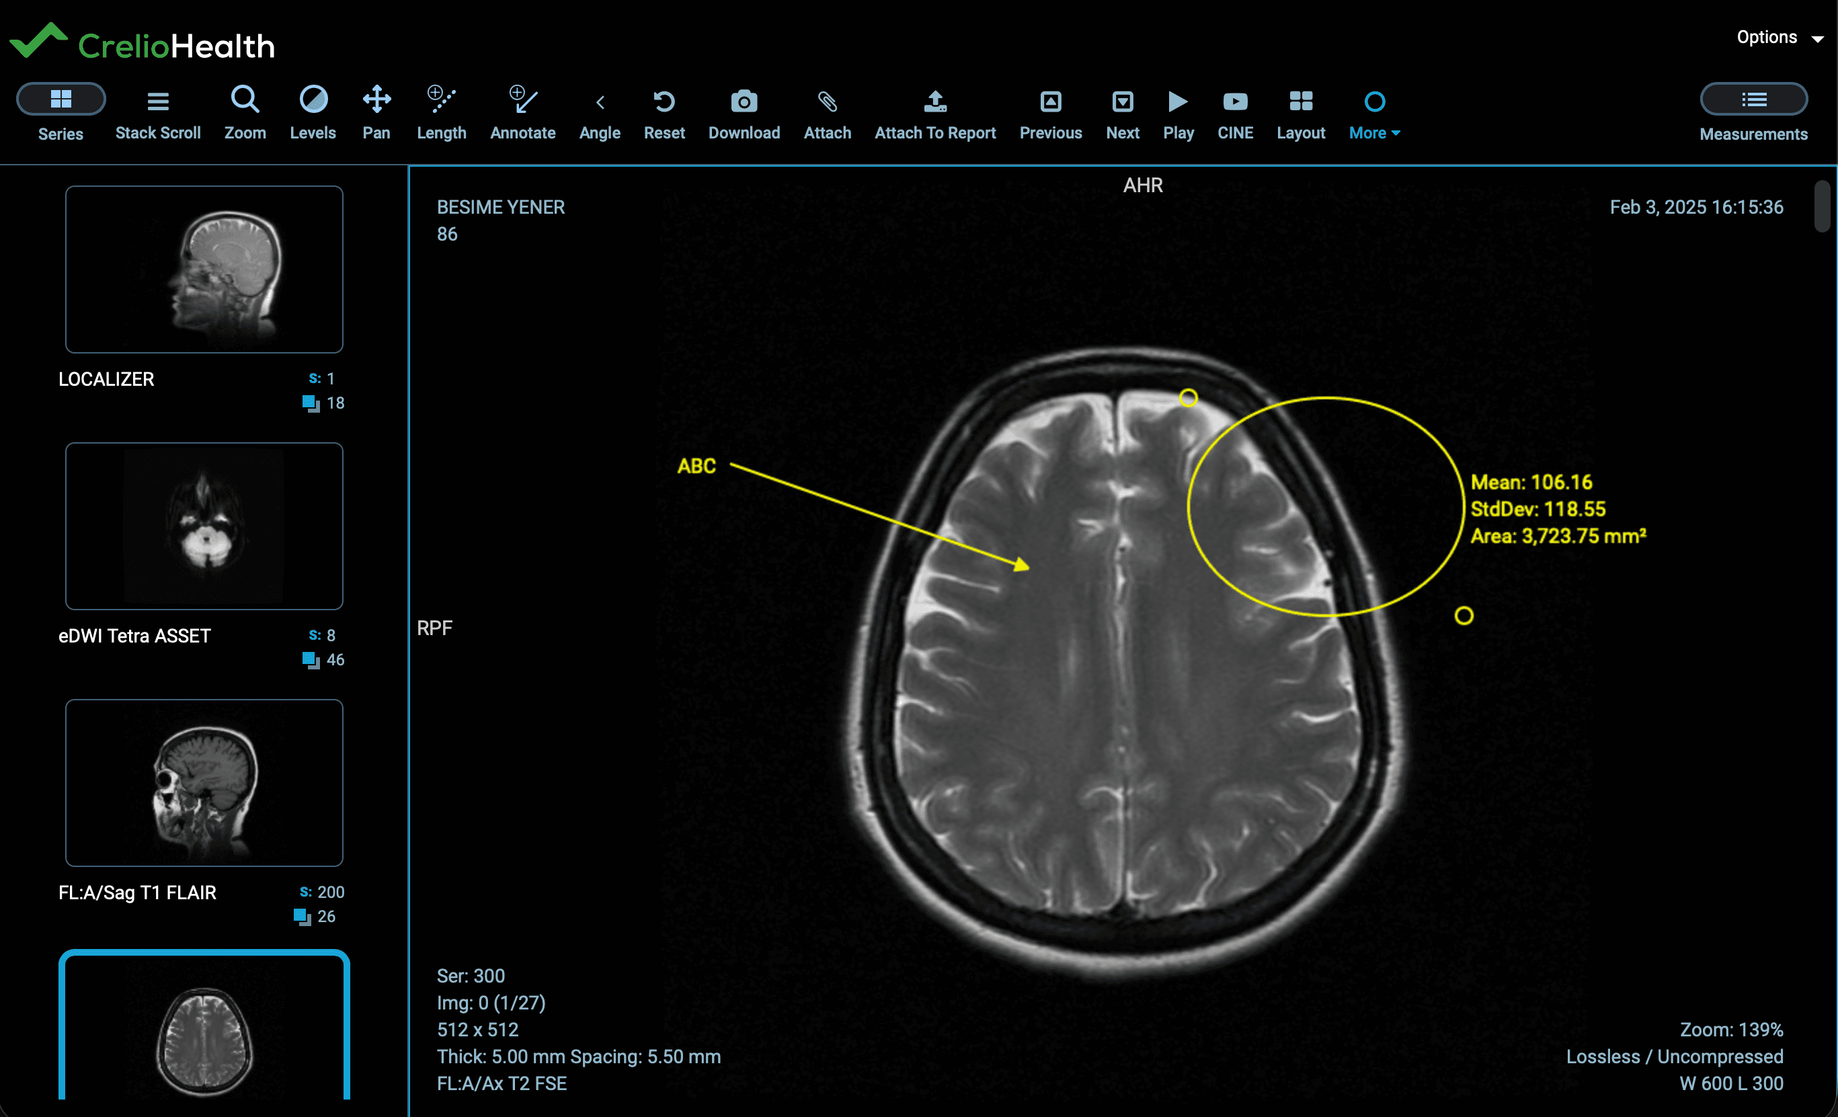Click the Img: 0 (1/27) text
This screenshot has width=1838, height=1117.
491,1002
